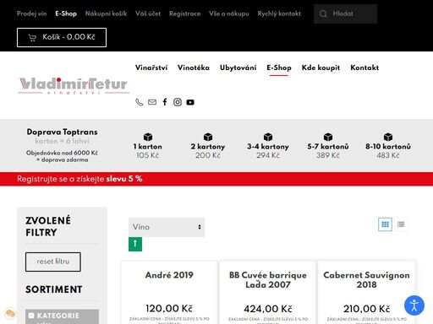The width and height of the screenshot is (433, 324).
Task: Click the box icon above 5-7 kartonů
Action: [x=328, y=137]
